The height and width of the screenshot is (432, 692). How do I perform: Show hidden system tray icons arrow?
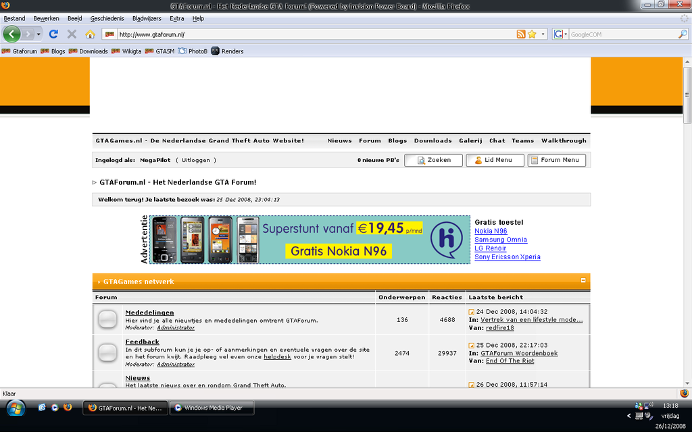coord(629,416)
